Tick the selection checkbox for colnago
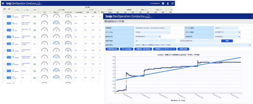 (5, 50)
